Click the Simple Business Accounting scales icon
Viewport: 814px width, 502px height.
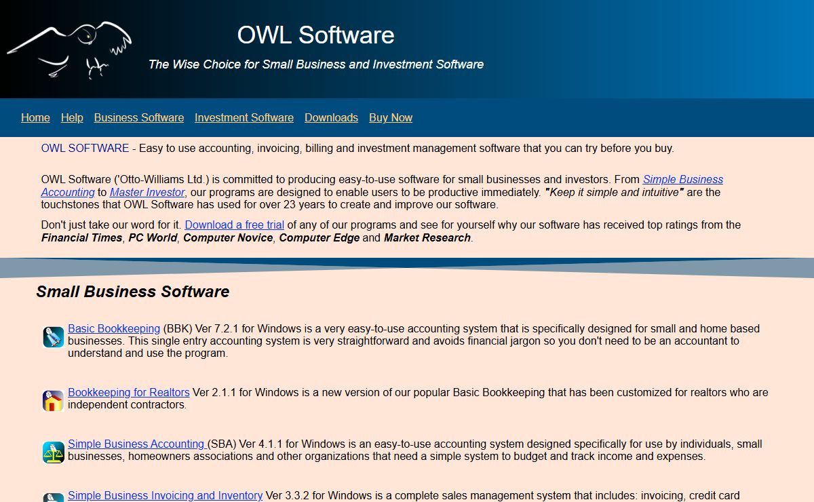pyautogui.click(x=54, y=452)
